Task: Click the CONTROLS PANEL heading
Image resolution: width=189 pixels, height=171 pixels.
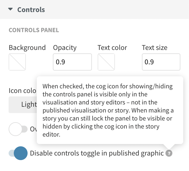Action: pyautogui.click(x=34, y=30)
